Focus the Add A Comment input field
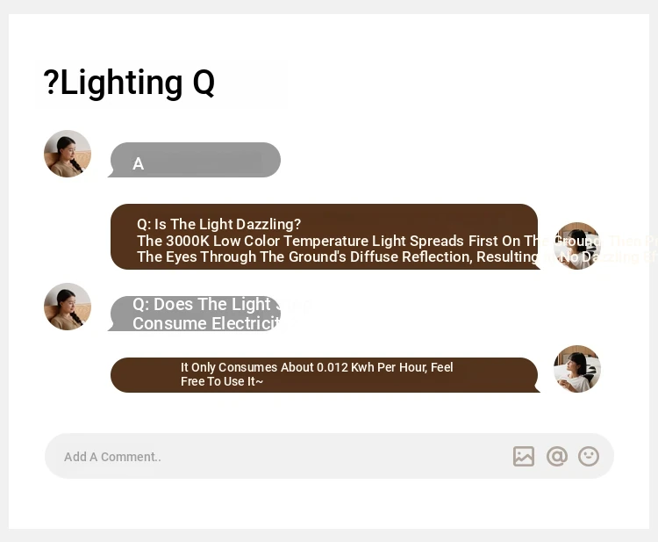This screenshot has width=658, height=542. tap(329, 456)
